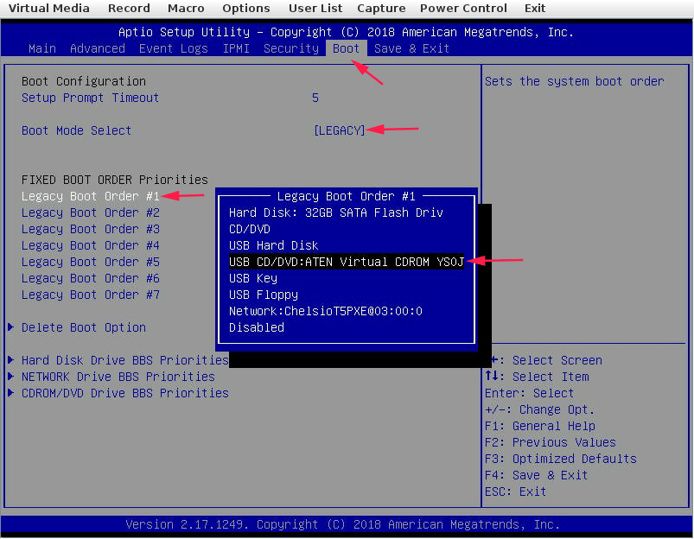Change the [LEGACY] boot mode value
Image resolution: width=694 pixels, height=539 pixels.
click(339, 130)
